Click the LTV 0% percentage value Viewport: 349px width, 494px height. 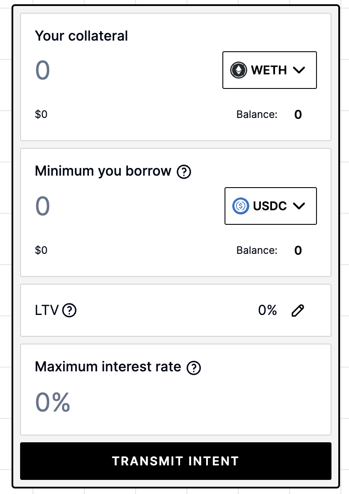coord(267,310)
